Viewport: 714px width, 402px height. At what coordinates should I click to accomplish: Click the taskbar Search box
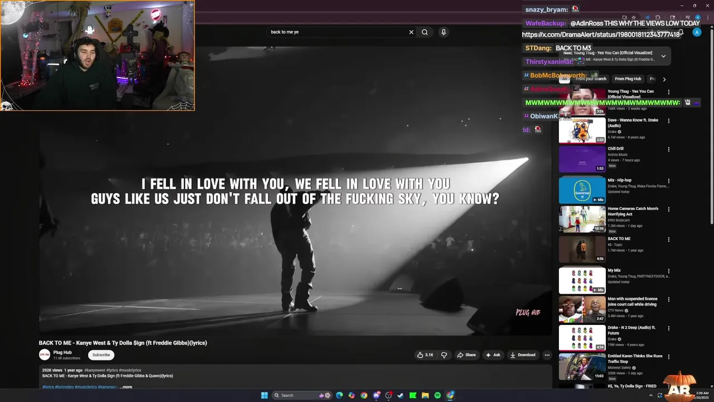(302, 395)
